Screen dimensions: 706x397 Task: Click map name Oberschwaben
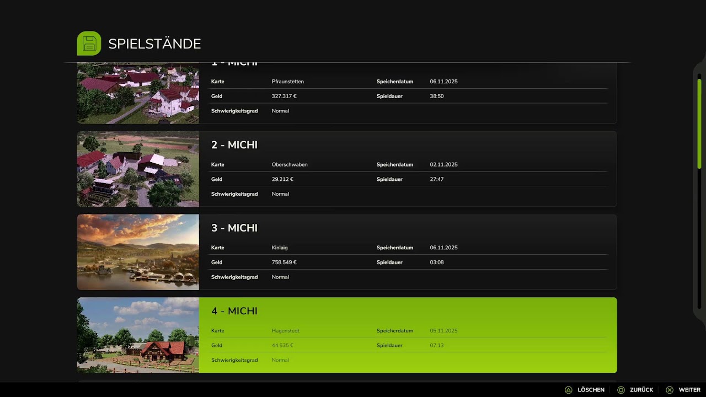[290, 165]
